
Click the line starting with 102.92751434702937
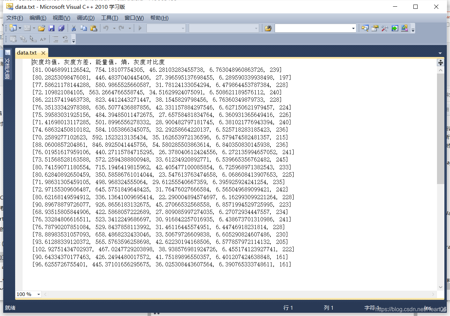point(163,249)
